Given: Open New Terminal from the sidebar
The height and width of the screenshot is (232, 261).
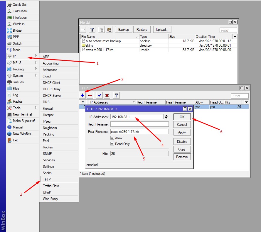Looking at the screenshot, I should coord(22,114).
